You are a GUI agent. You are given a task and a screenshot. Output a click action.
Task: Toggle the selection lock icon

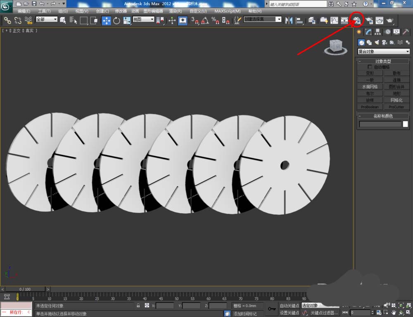coord(138,306)
